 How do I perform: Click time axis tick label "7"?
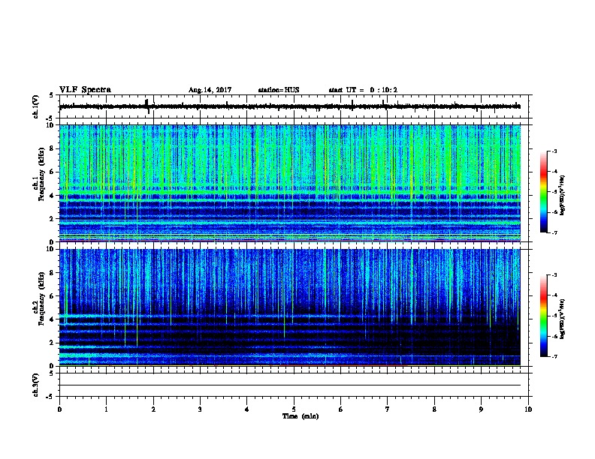tap(388, 409)
